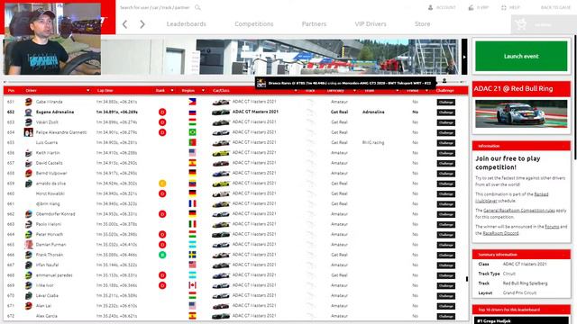
Task: Click the rank badge for Eugene Adrenaline
Action: tap(162, 112)
